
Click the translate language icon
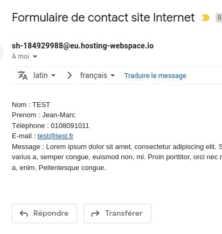coord(23,75)
